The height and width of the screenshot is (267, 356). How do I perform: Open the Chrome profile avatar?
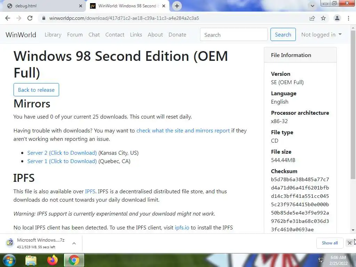[337, 18]
